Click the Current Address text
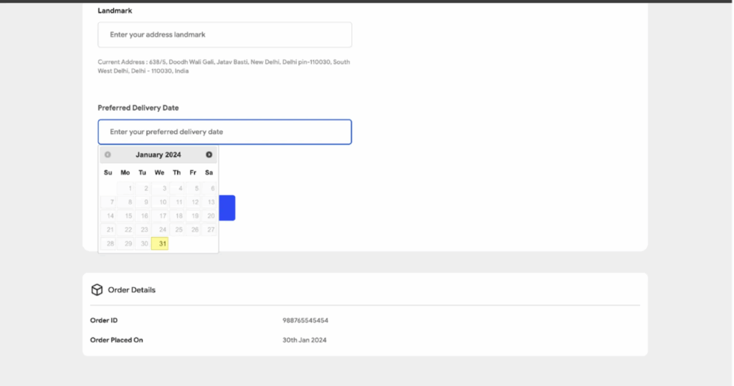 [224, 67]
